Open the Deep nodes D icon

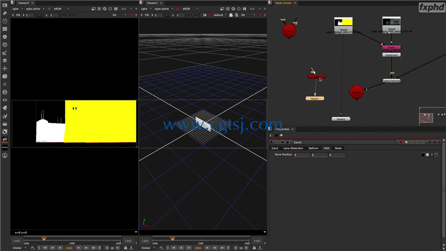(x=5, y=92)
